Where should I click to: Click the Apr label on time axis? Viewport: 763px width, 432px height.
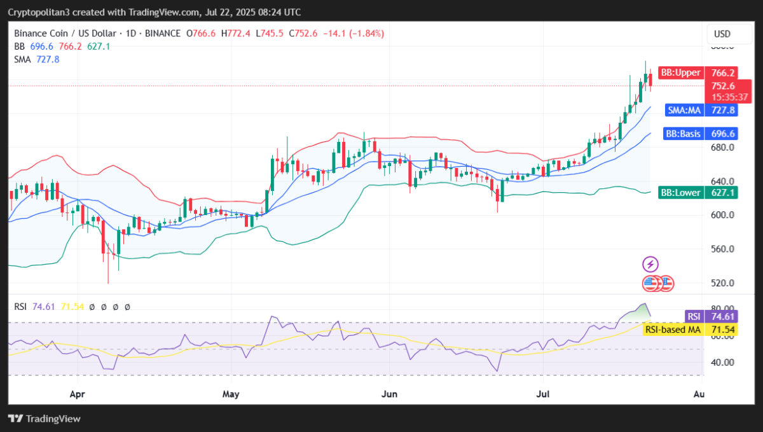(x=77, y=394)
